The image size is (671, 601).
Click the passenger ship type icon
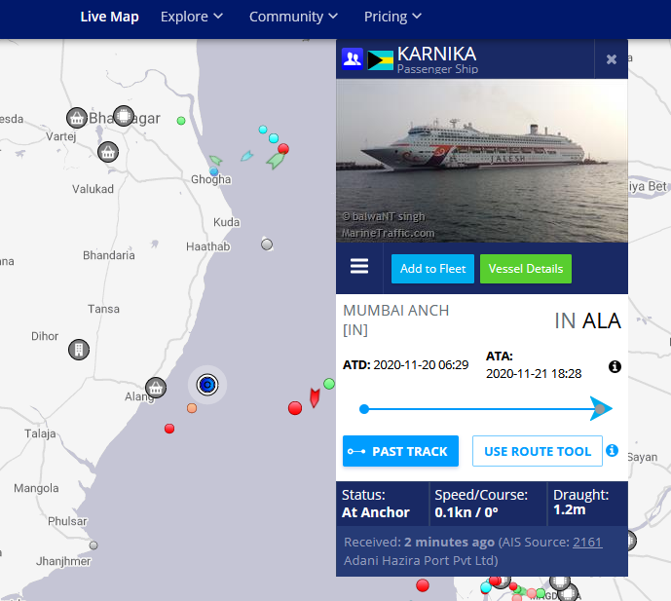tap(353, 58)
